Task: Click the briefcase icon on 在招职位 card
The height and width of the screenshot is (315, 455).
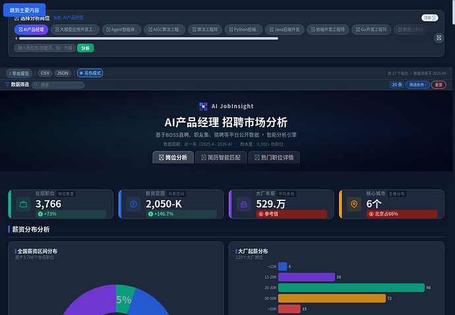Action: point(23,204)
